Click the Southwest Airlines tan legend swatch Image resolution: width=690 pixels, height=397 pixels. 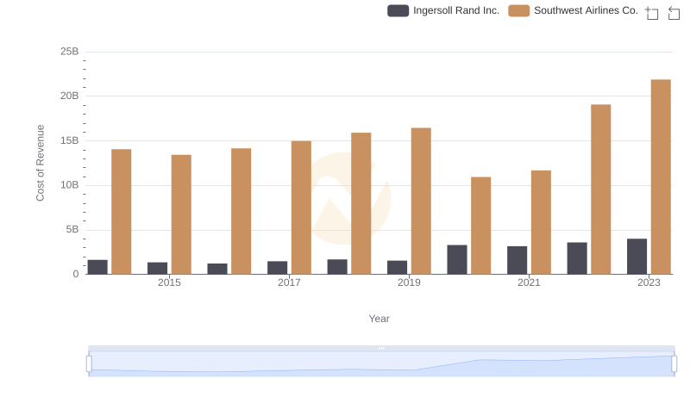(519, 10)
